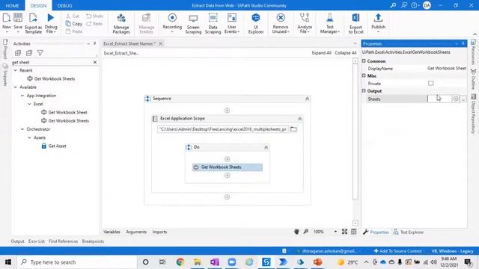Add activity plus below Get Workbook Sheets
The image size is (479, 269).
pyautogui.click(x=227, y=176)
